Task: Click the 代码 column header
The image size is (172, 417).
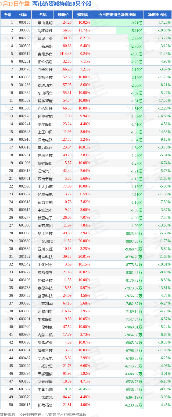Action: 23,15
